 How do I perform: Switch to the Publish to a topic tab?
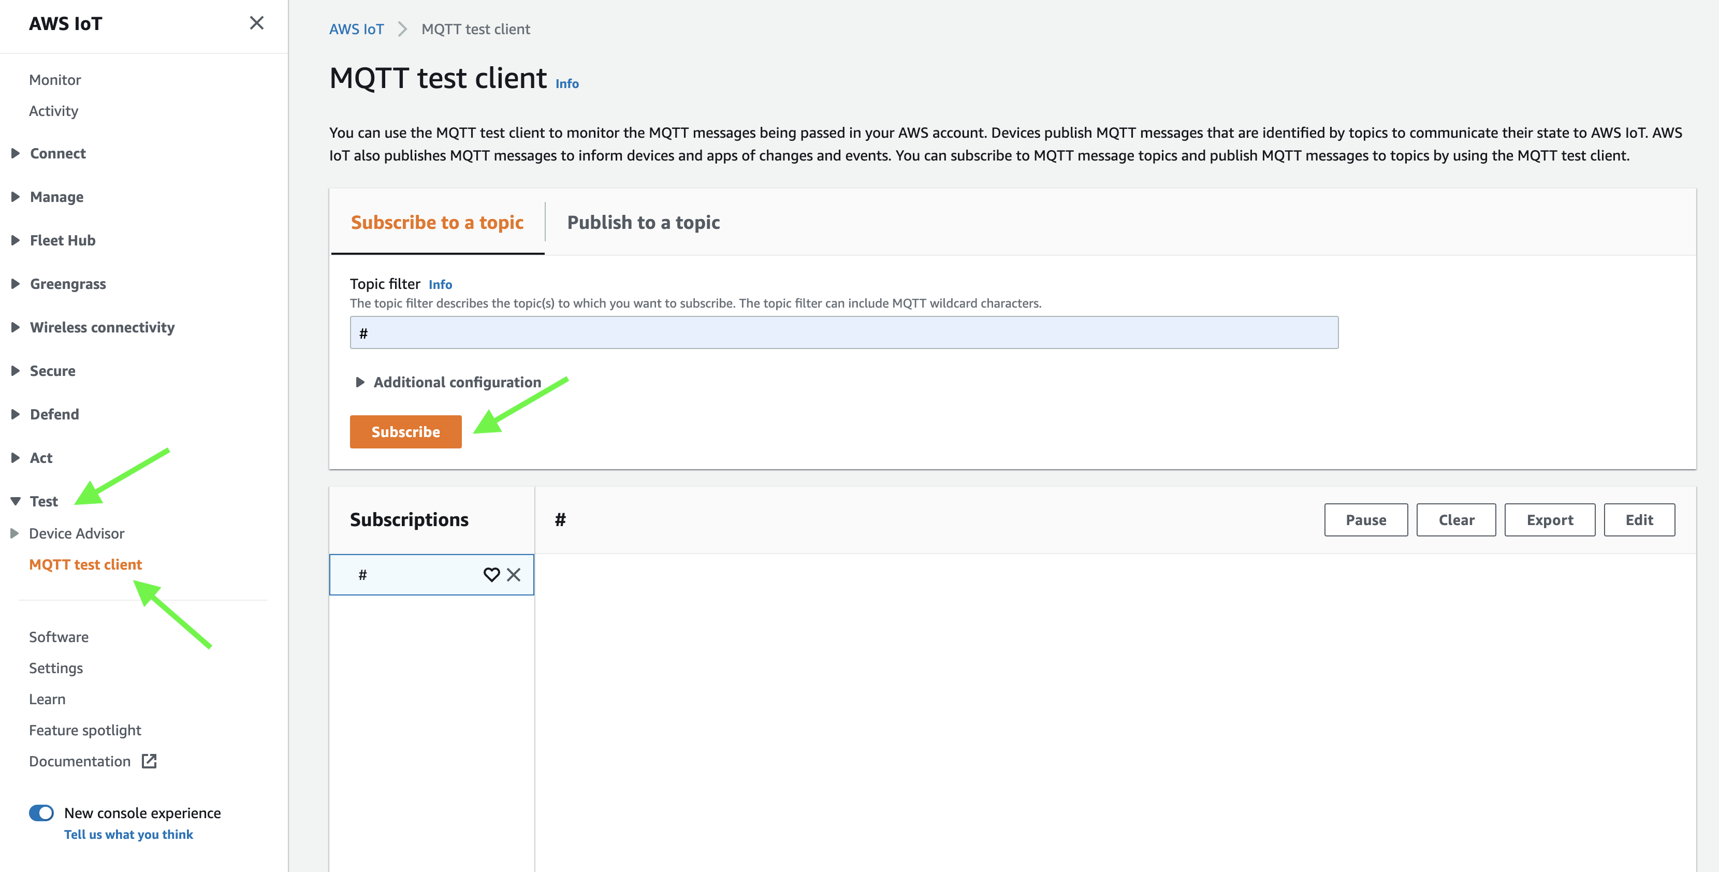point(643,222)
